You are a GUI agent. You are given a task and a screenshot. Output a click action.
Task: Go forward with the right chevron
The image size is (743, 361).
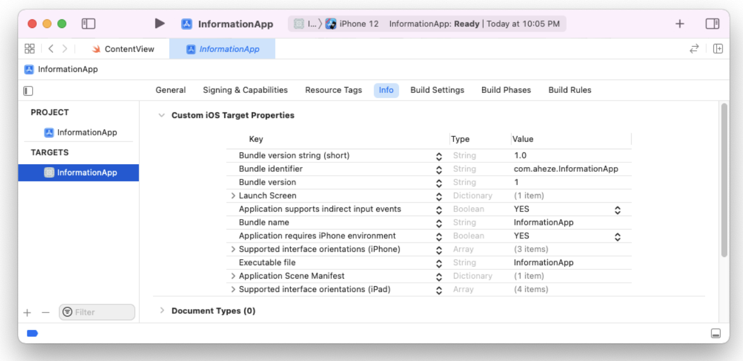pos(65,49)
